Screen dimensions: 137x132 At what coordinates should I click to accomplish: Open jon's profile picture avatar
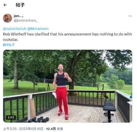[8, 18]
